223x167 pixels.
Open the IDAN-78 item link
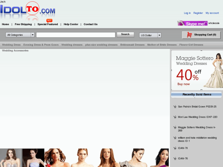183,148
